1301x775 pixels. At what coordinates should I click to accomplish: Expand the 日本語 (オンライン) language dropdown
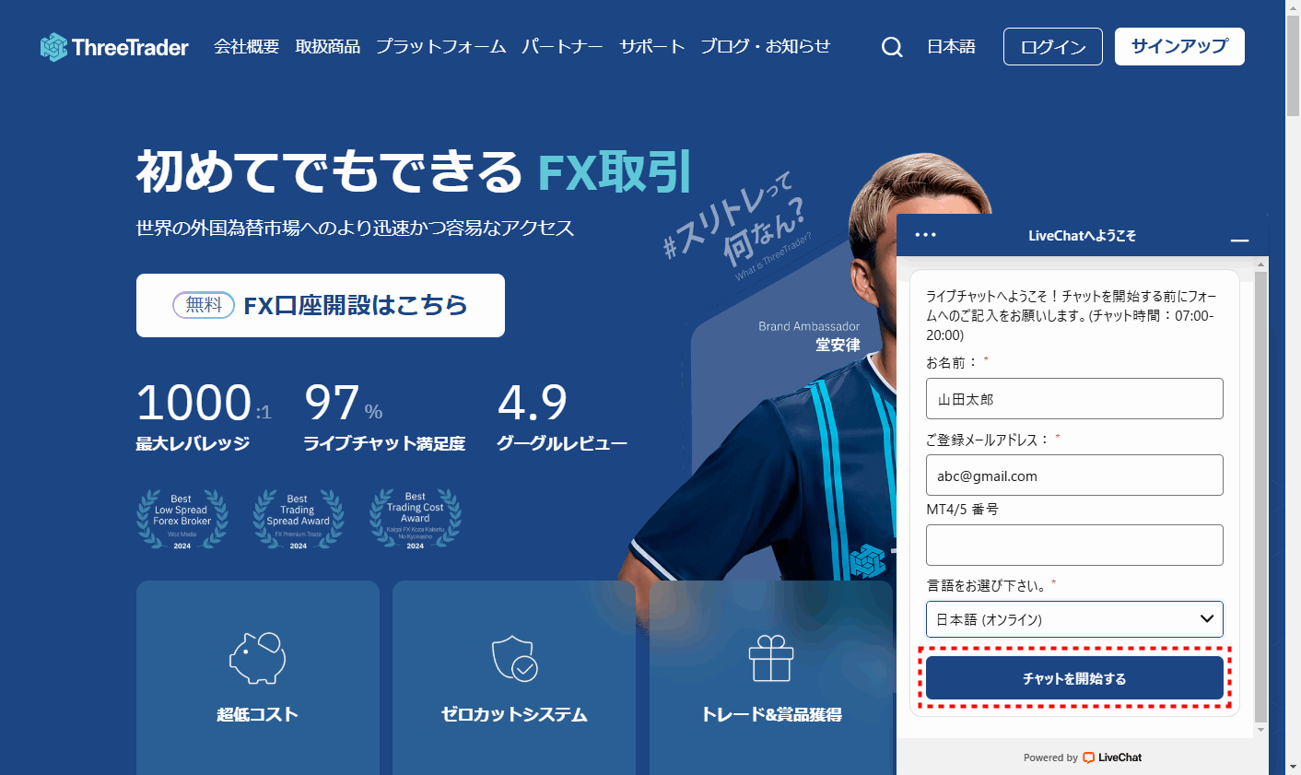pyautogui.click(x=1074, y=619)
